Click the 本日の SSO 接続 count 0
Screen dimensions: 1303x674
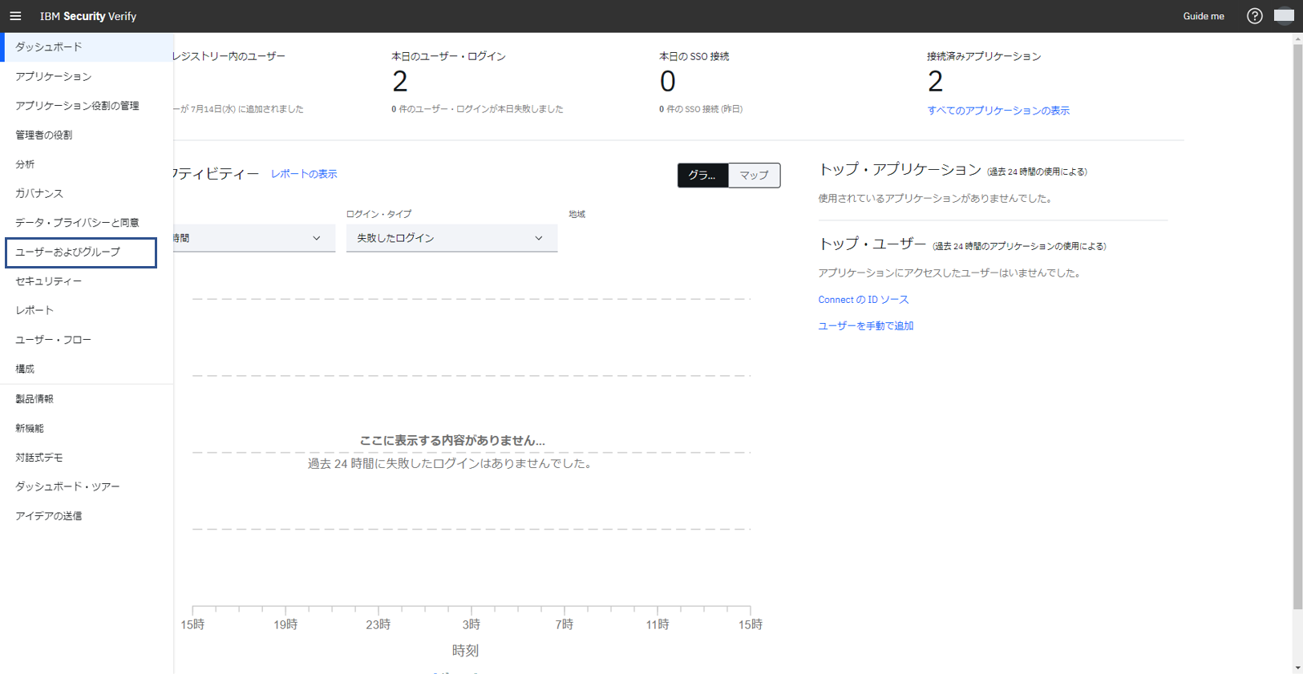pos(667,82)
